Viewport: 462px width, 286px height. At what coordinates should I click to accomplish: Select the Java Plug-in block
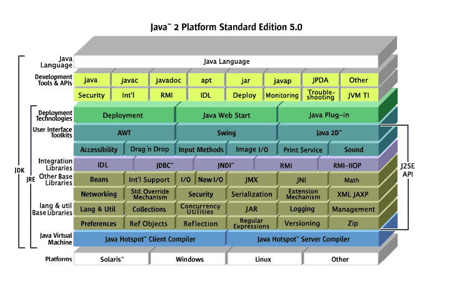click(328, 115)
